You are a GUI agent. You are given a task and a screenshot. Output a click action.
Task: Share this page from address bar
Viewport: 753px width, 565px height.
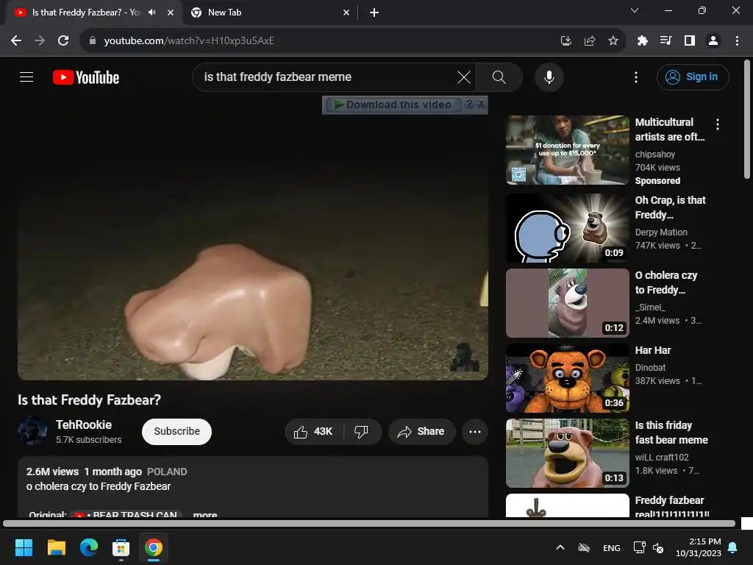coord(590,41)
